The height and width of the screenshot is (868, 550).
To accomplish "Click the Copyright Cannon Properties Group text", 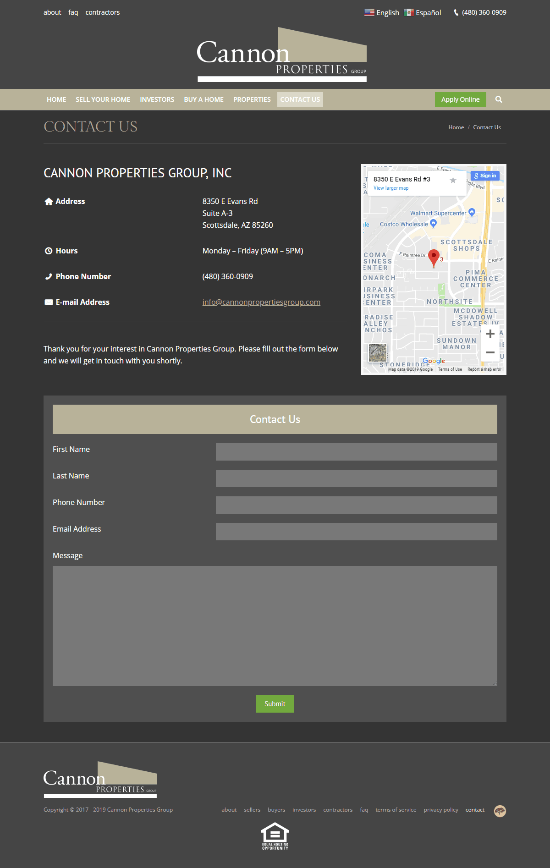I will (x=108, y=810).
